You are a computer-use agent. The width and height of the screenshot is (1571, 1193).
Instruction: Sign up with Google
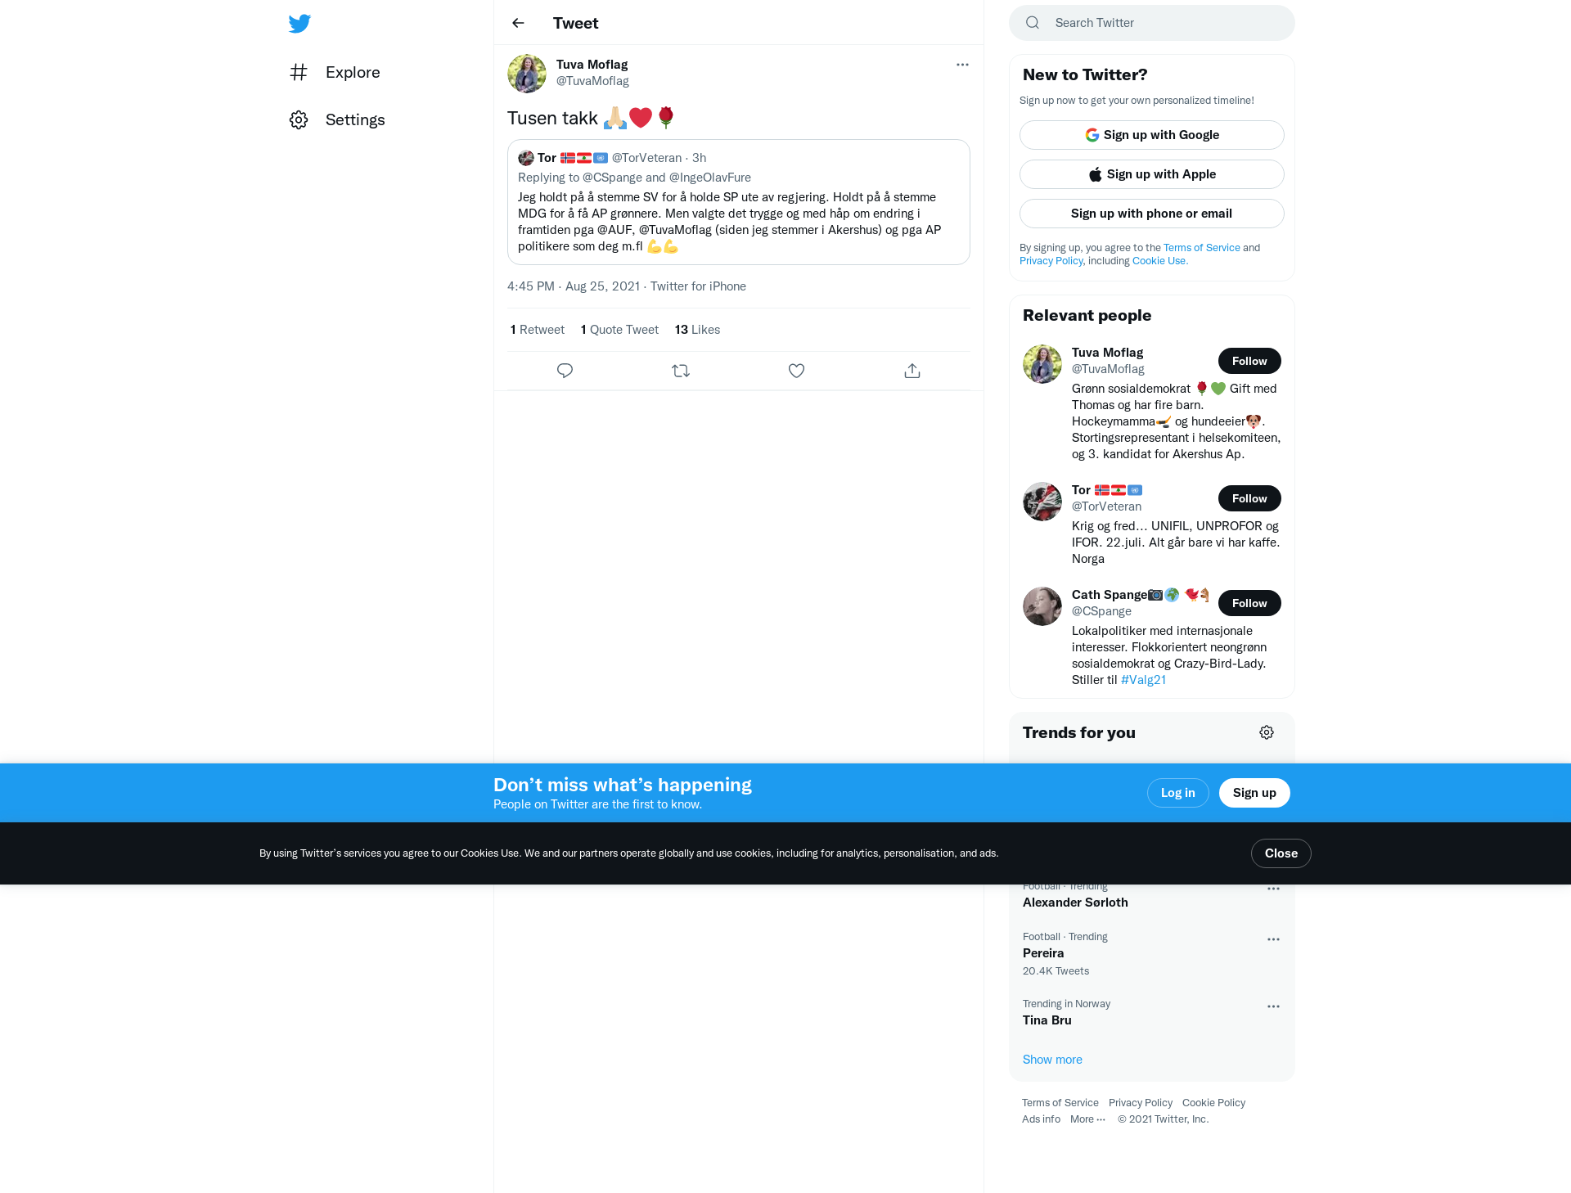coord(1152,135)
